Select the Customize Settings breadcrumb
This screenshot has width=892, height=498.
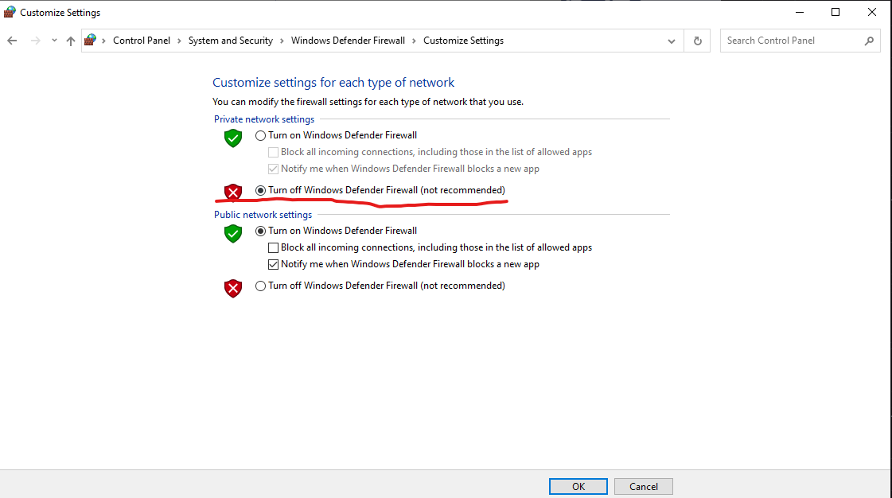(464, 41)
